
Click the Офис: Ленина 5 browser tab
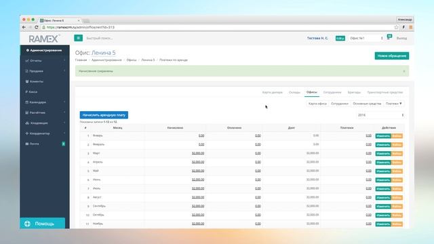point(59,20)
